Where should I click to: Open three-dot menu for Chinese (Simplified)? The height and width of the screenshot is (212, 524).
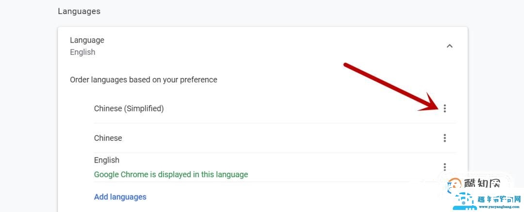click(444, 108)
